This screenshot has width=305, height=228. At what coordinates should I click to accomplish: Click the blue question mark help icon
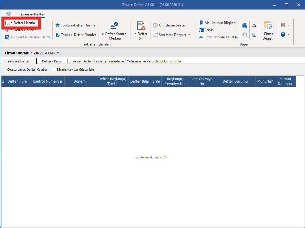click(283, 34)
